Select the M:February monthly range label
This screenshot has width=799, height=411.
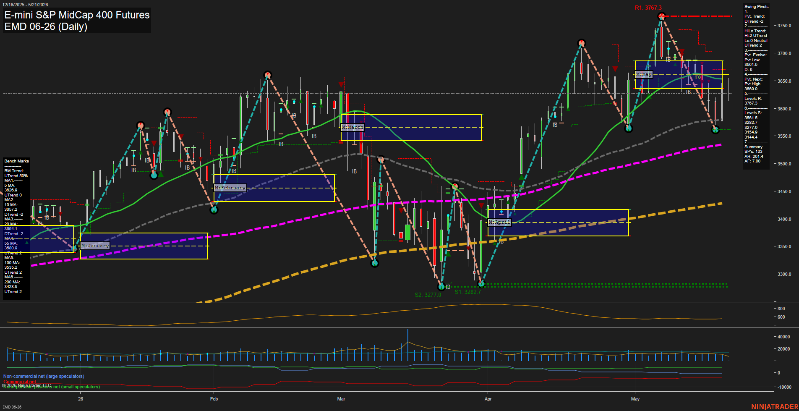pyautogui.click(x=230, y=188)
